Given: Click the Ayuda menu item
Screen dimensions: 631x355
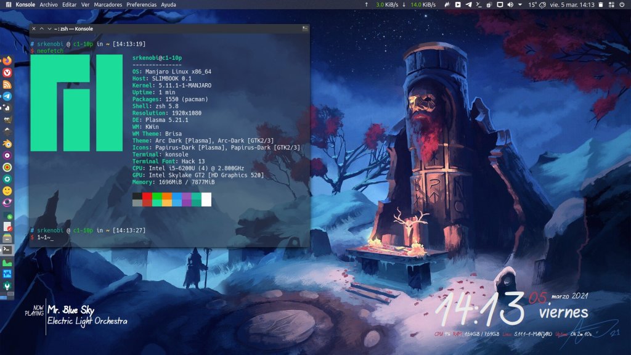Looking at the screenshot, I should pyautogui.click(x=168, y=4).
